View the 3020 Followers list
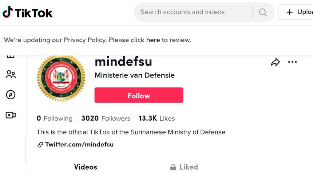 [106, 119]
